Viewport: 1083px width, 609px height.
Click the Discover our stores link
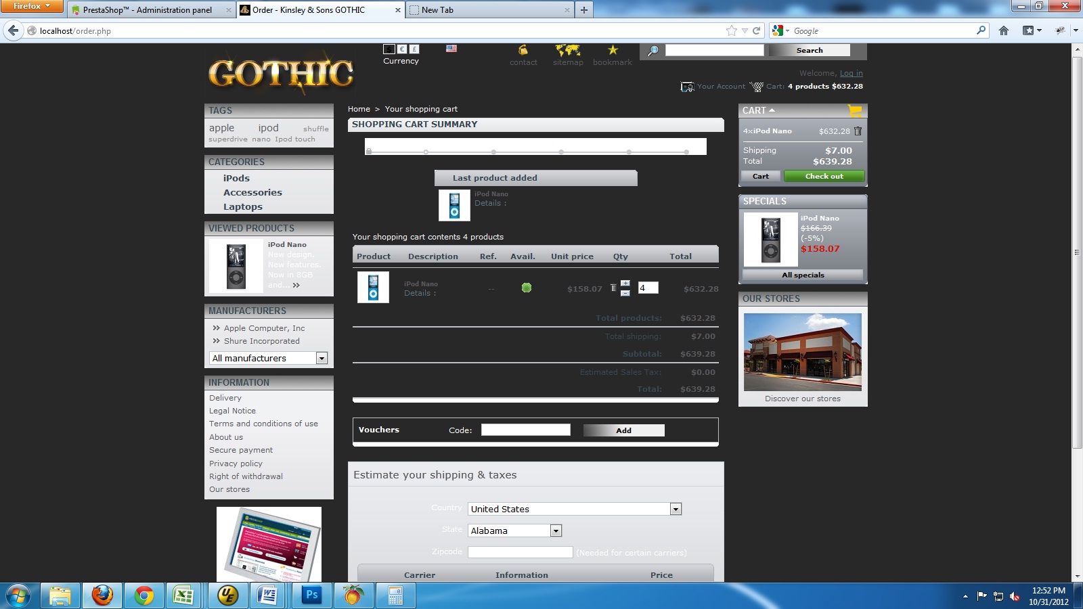(x=803, y=399)
